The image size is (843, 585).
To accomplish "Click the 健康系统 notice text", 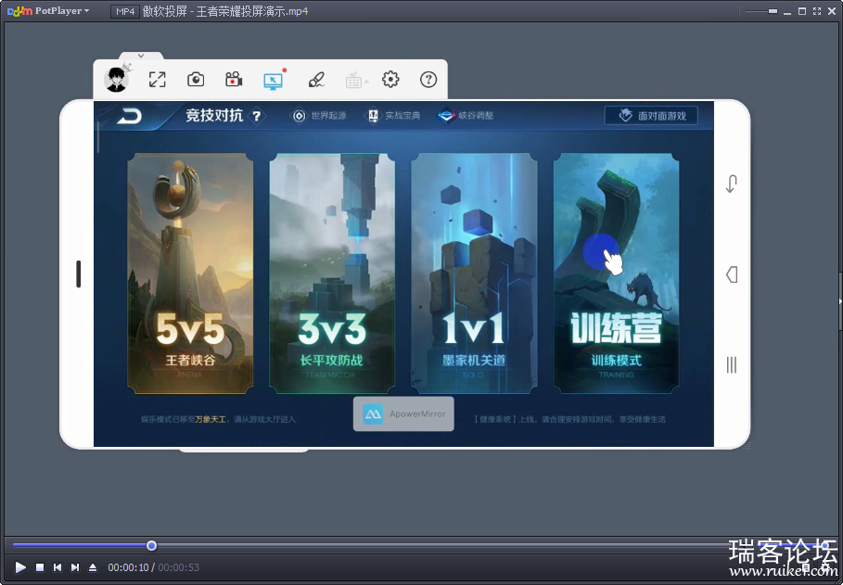I will 570,419.
